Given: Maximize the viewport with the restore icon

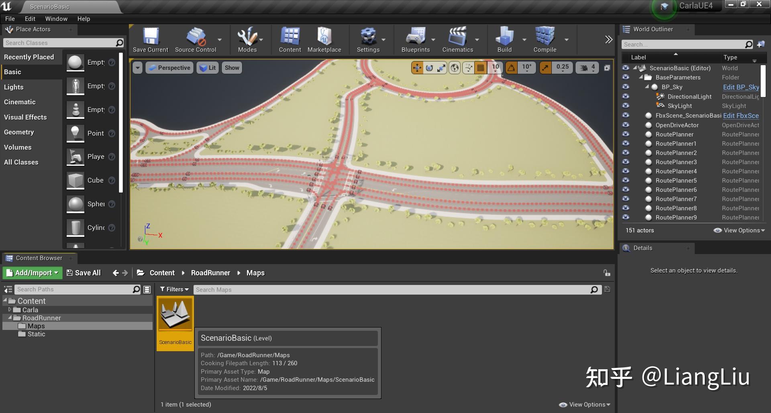Looking at the screenshot, I should pos(607,68).
